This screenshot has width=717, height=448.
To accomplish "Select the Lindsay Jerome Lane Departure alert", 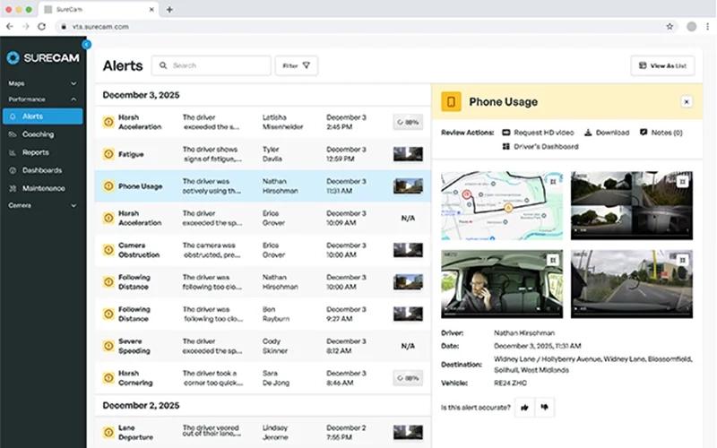I will coord(263,433).
